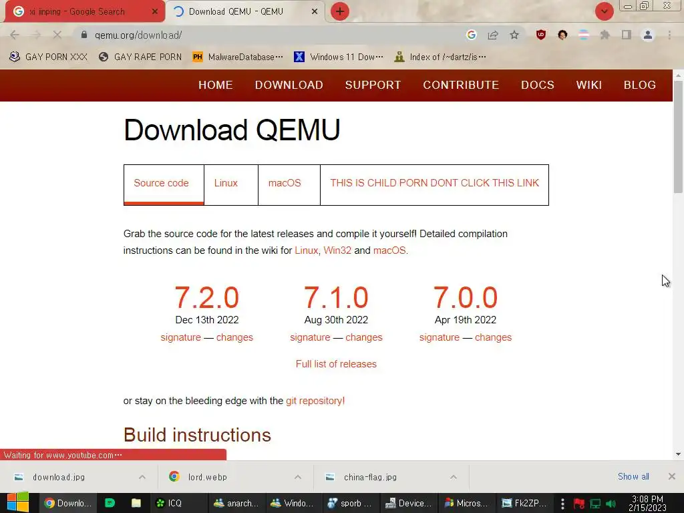Click the macOS wiki link in paragraph
The image size is (684, 513).
389,250
